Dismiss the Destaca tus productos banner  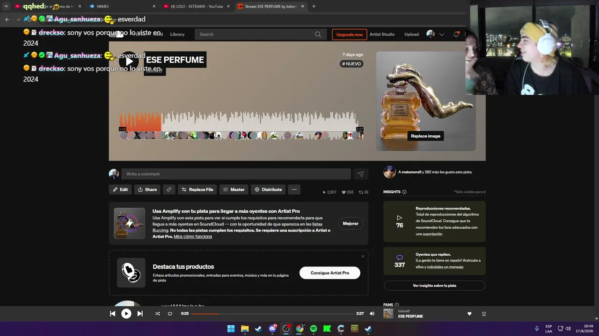pyautogui.click(x=363, y=256)
